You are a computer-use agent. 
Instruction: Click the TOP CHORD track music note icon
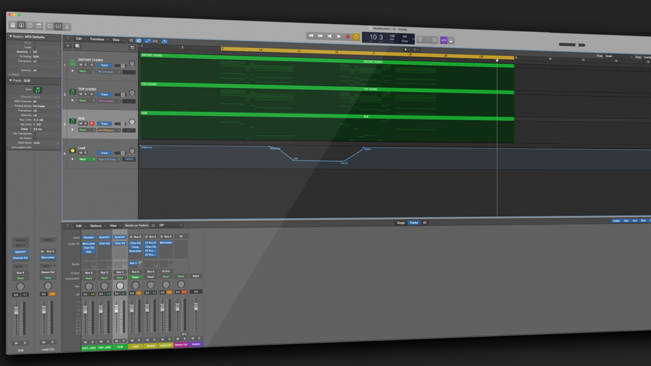73,92
